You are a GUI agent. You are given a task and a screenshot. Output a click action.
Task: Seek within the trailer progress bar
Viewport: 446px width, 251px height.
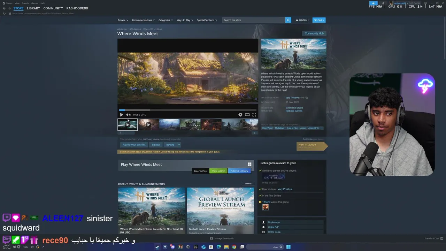pyautogui.click(x=187, y=110)
